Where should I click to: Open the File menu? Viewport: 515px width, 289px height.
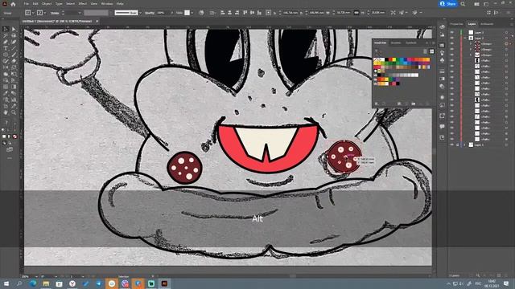(x=26, y=4)
